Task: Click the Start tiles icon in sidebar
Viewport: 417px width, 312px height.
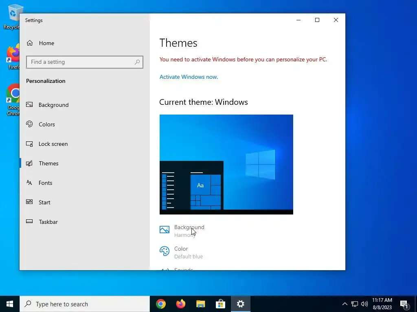Action: click(x=29, y=202)
